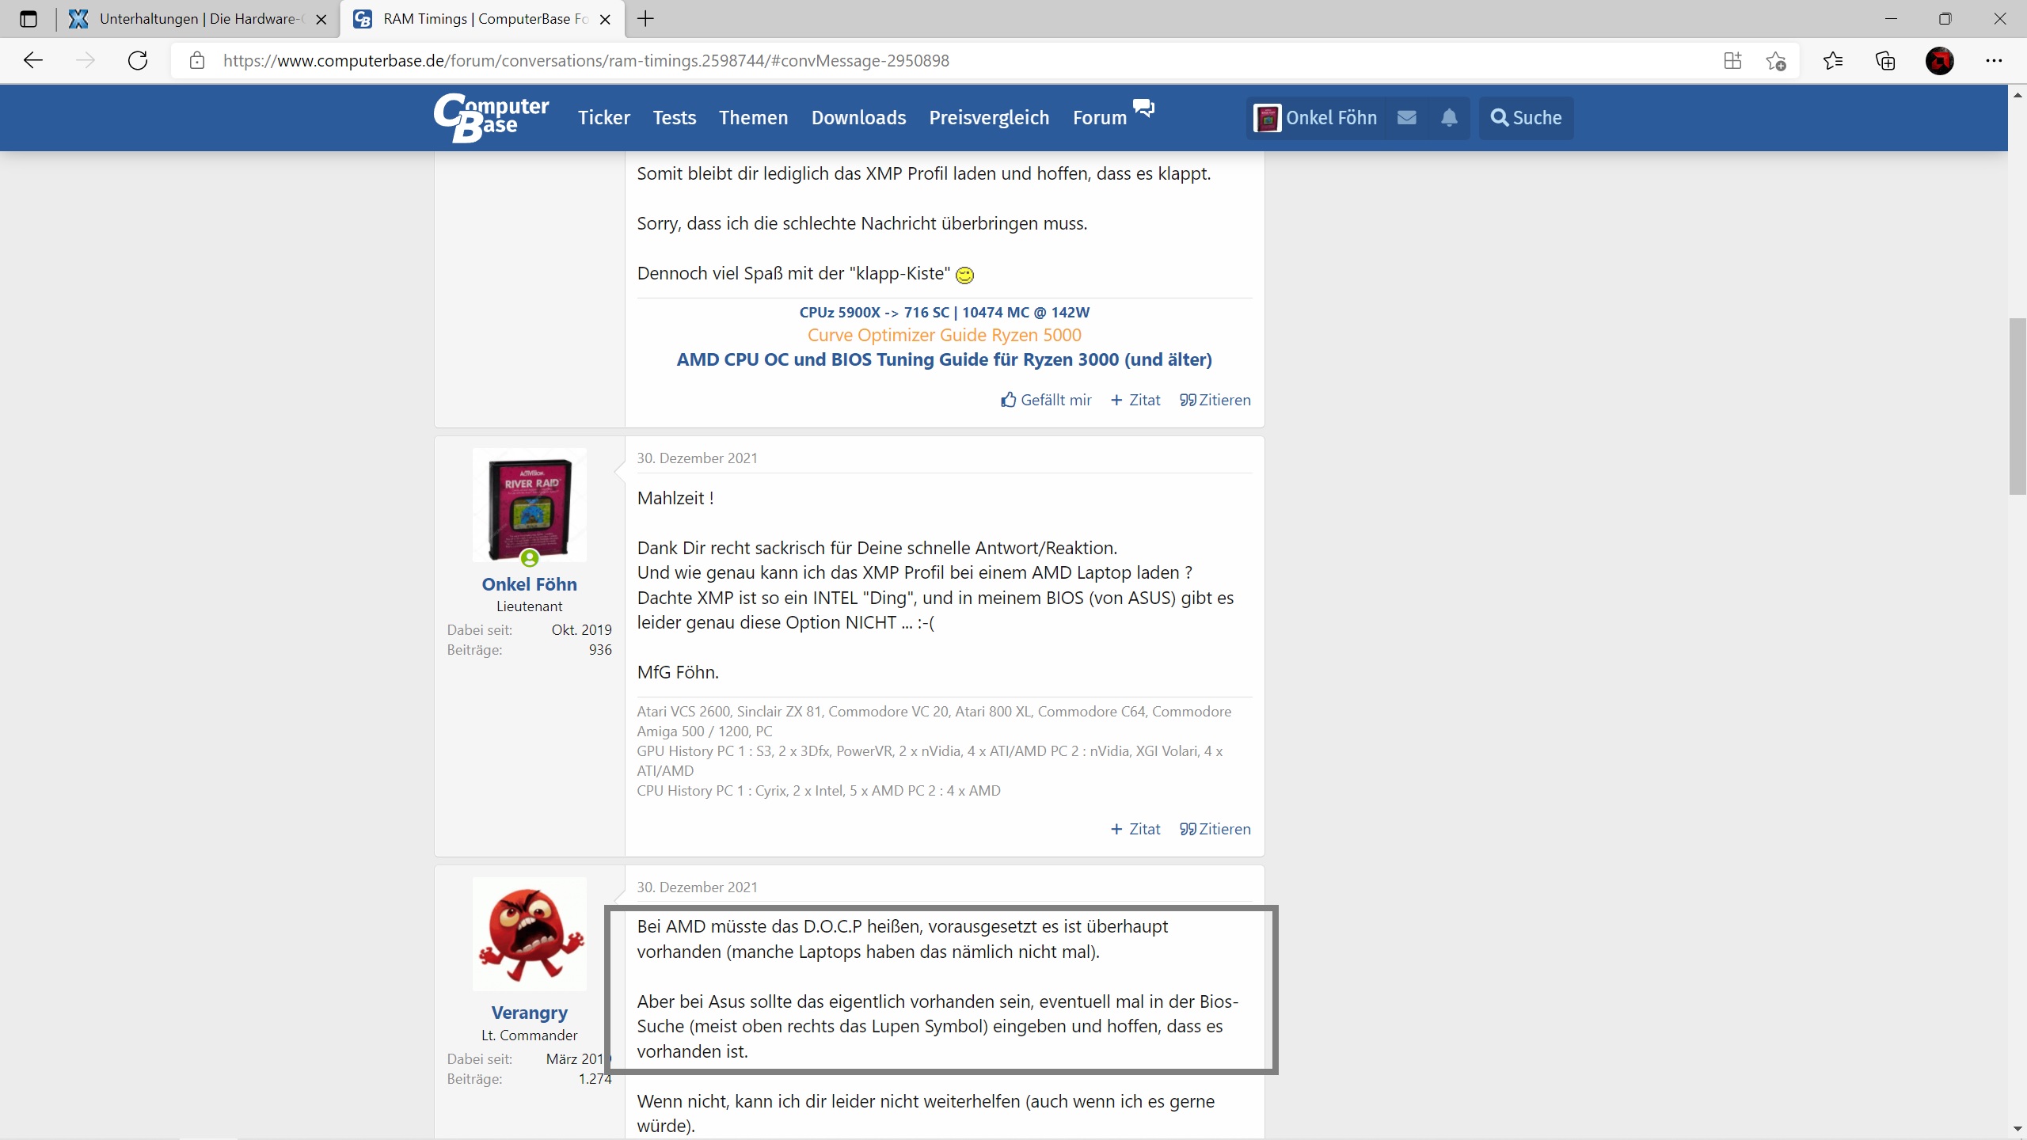The width and height of the screenshot is (2027, 1140).
Task: Open the conversations envelope icon
Action: (1406, 118)
